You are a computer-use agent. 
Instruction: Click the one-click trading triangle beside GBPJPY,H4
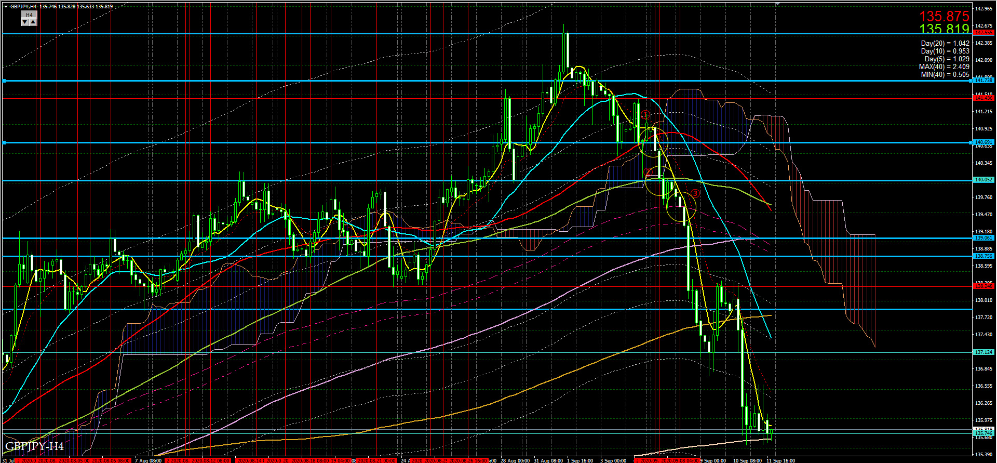[x=6, y=7]
